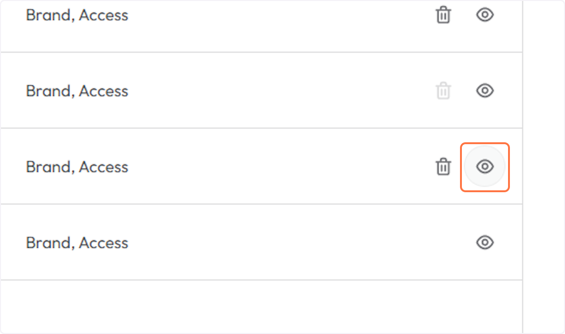565x334 pixels.
Task: Click the word "Access" in the topmost row
Action: [x=104, y=15]
